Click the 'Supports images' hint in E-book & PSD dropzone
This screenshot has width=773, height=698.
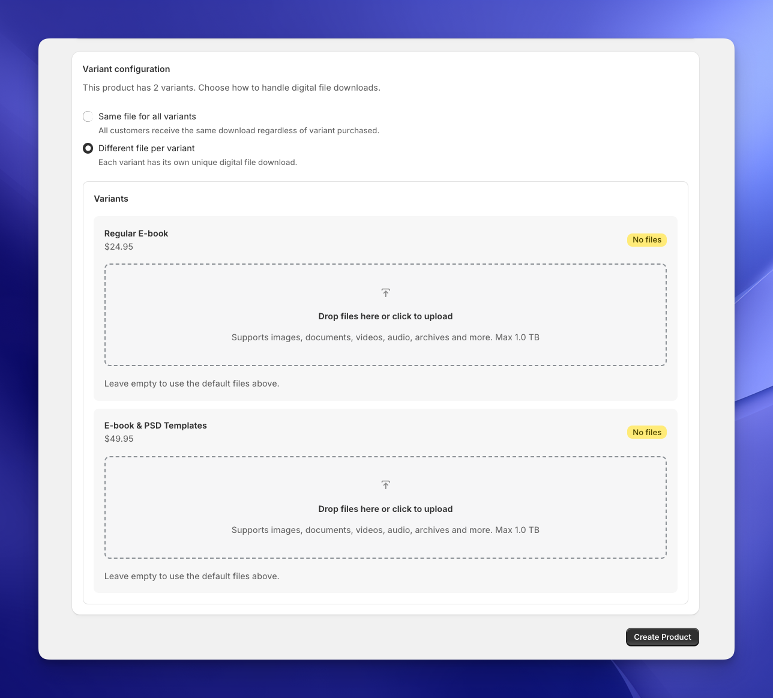[x=385, y=530]
